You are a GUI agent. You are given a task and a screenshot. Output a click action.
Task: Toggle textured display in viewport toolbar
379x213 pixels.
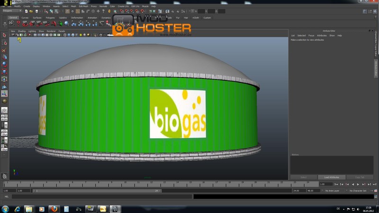click(77, 35)
